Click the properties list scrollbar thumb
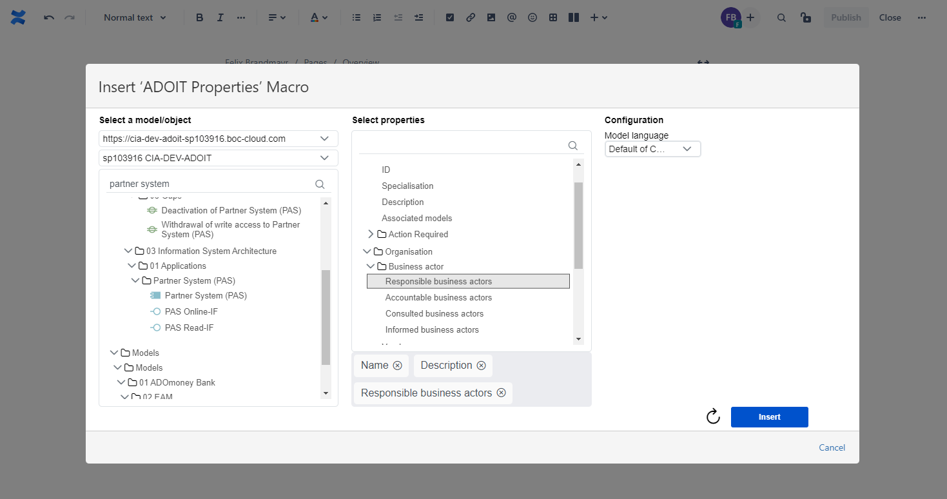Screen dimensions: 947x499 coord(578,224)
